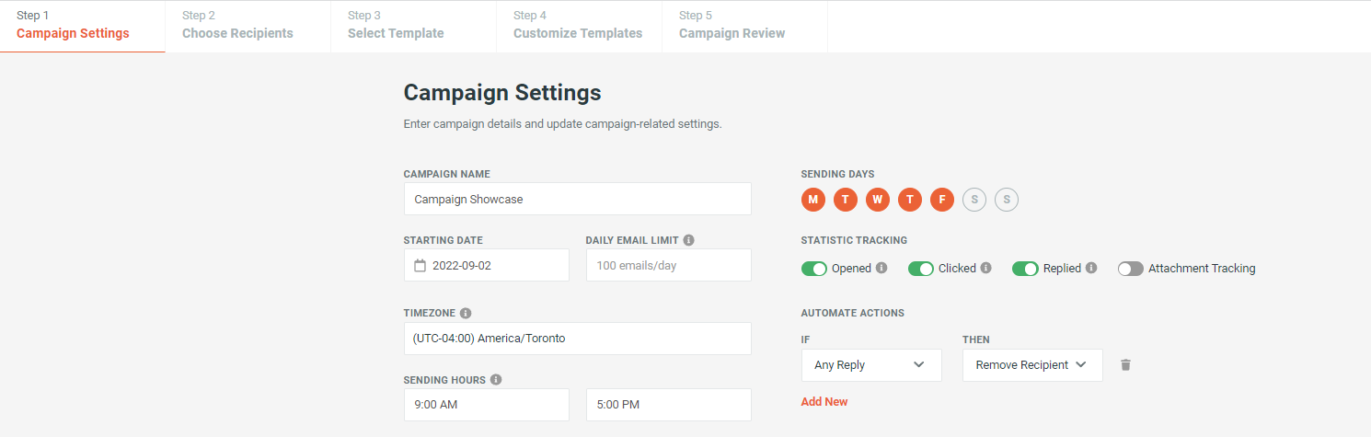
Task: Open calendar icon in Starting Date field
Action: coord(420,266)
